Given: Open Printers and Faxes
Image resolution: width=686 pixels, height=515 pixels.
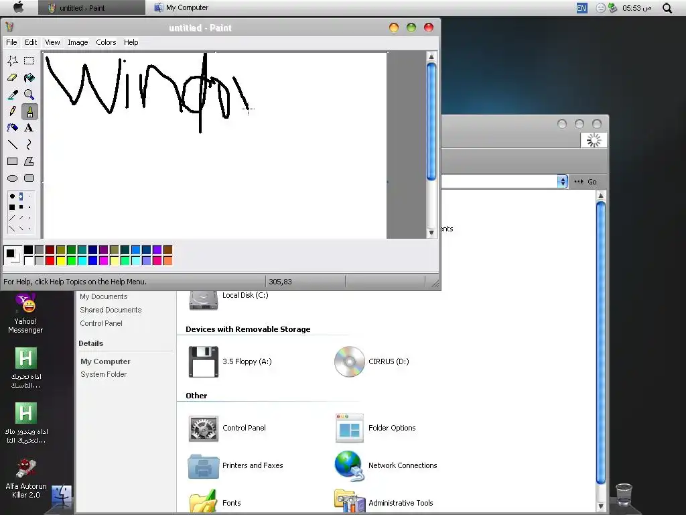Looking at the screenshot, I should (x=235, y=465).
